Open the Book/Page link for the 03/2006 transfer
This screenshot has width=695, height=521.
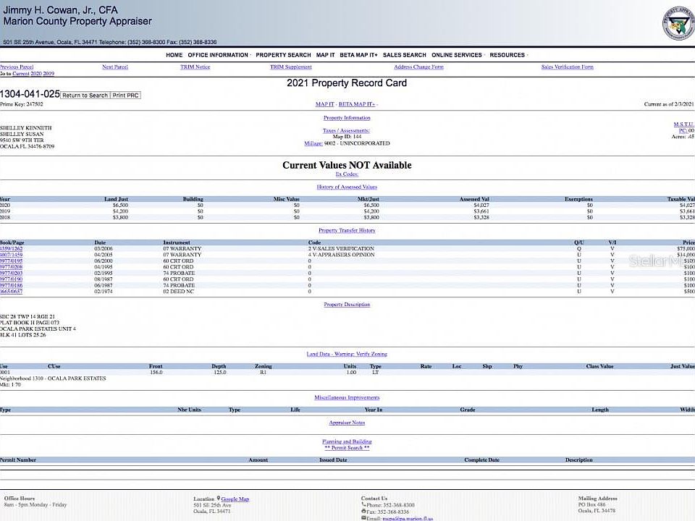click(11, 249)
